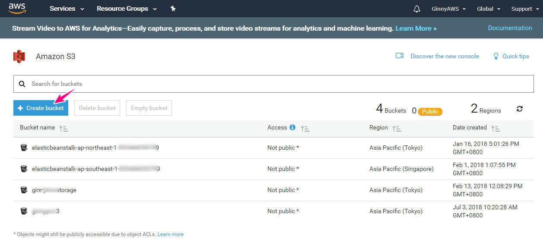The height and width of the screenshot is (249, 543).
Task: Click the 4 Buckets count
Action: click(391, 109)
